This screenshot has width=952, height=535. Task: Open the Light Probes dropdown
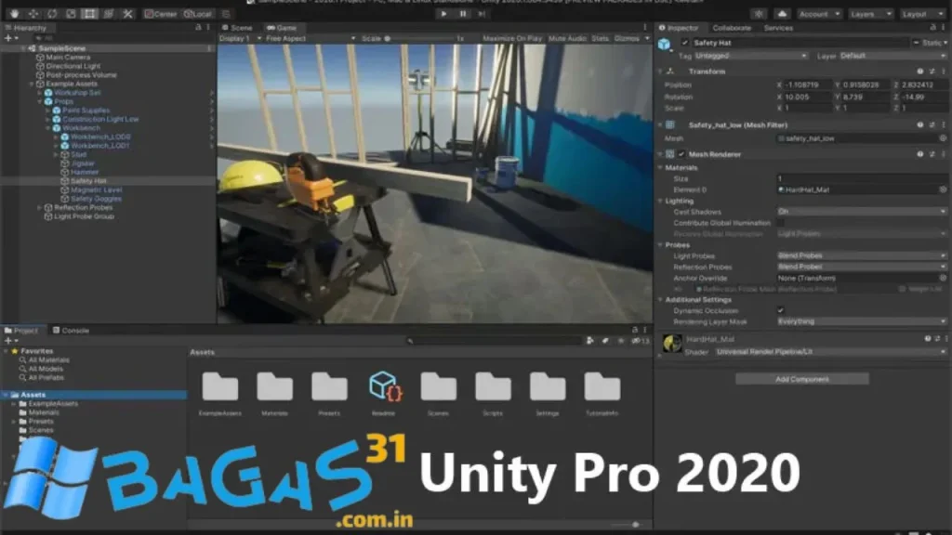[x=862, y=255]
